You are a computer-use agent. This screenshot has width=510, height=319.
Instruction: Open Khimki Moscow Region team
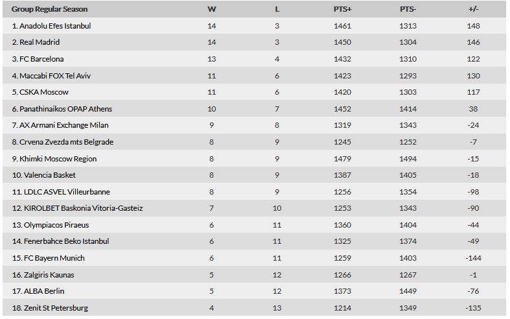point(58,159)
